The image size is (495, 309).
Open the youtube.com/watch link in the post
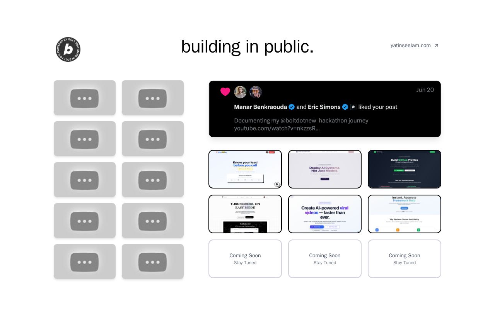[x=277, y=128]
